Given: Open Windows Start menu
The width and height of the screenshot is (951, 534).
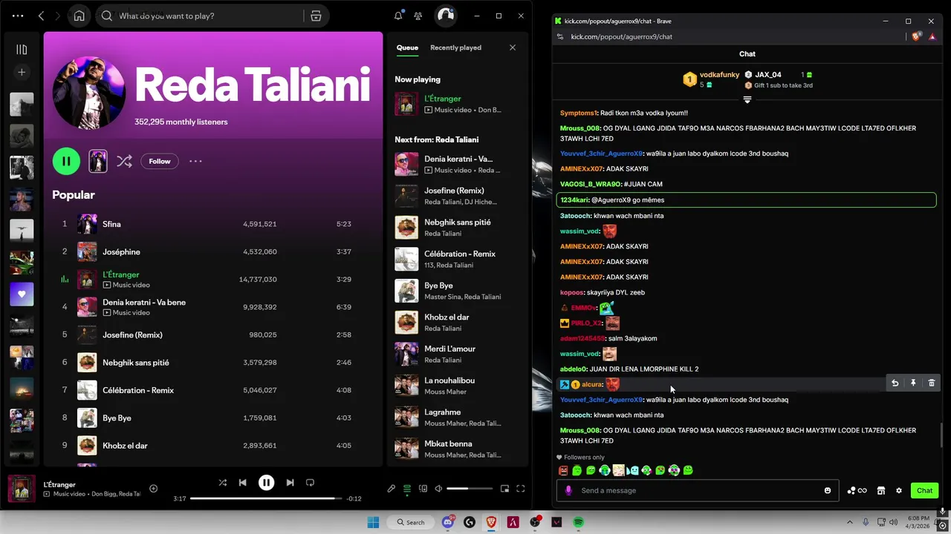Looking at the screenshot, I should 373,522.
